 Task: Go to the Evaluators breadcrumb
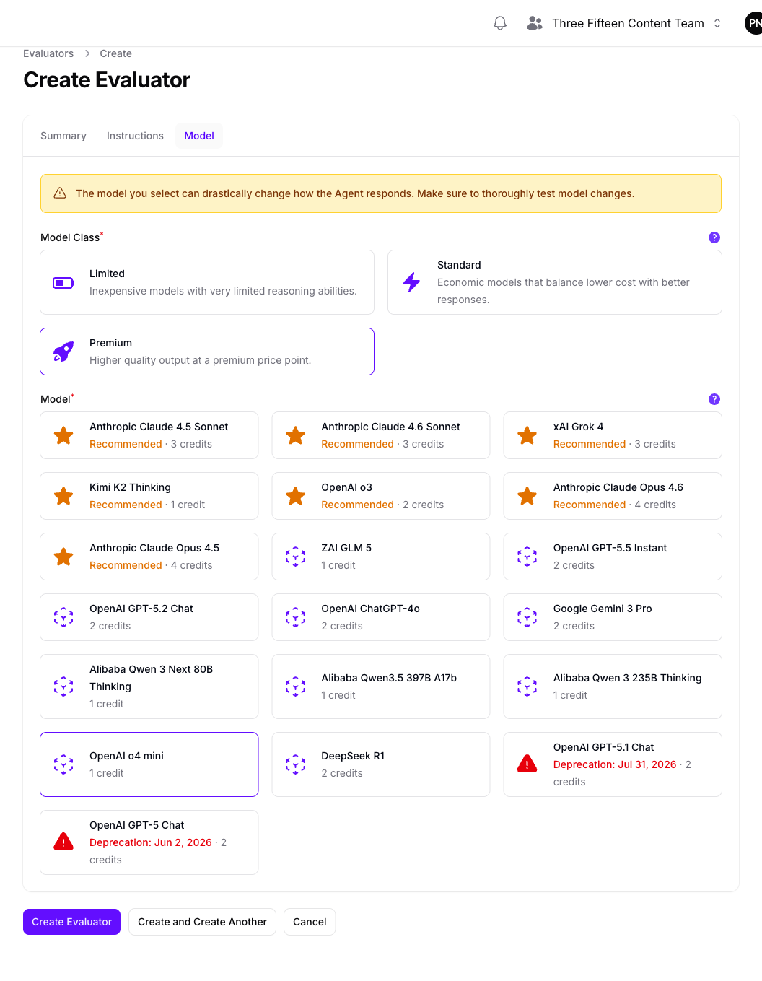pyautogui.click(x=48, y=53)
